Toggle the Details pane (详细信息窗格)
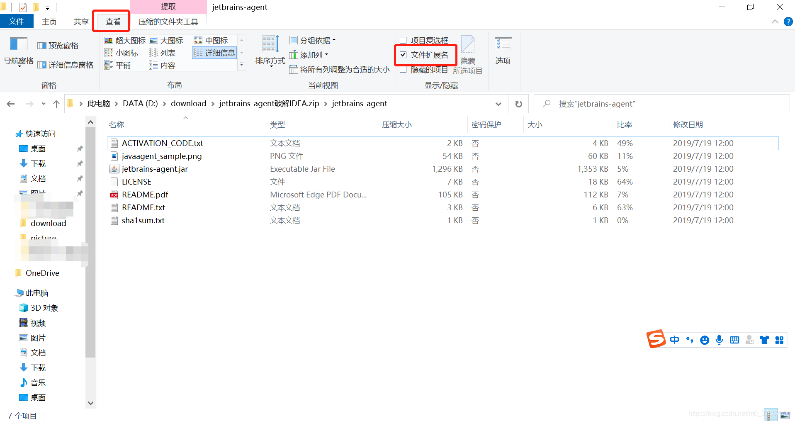 coord(66,65)
